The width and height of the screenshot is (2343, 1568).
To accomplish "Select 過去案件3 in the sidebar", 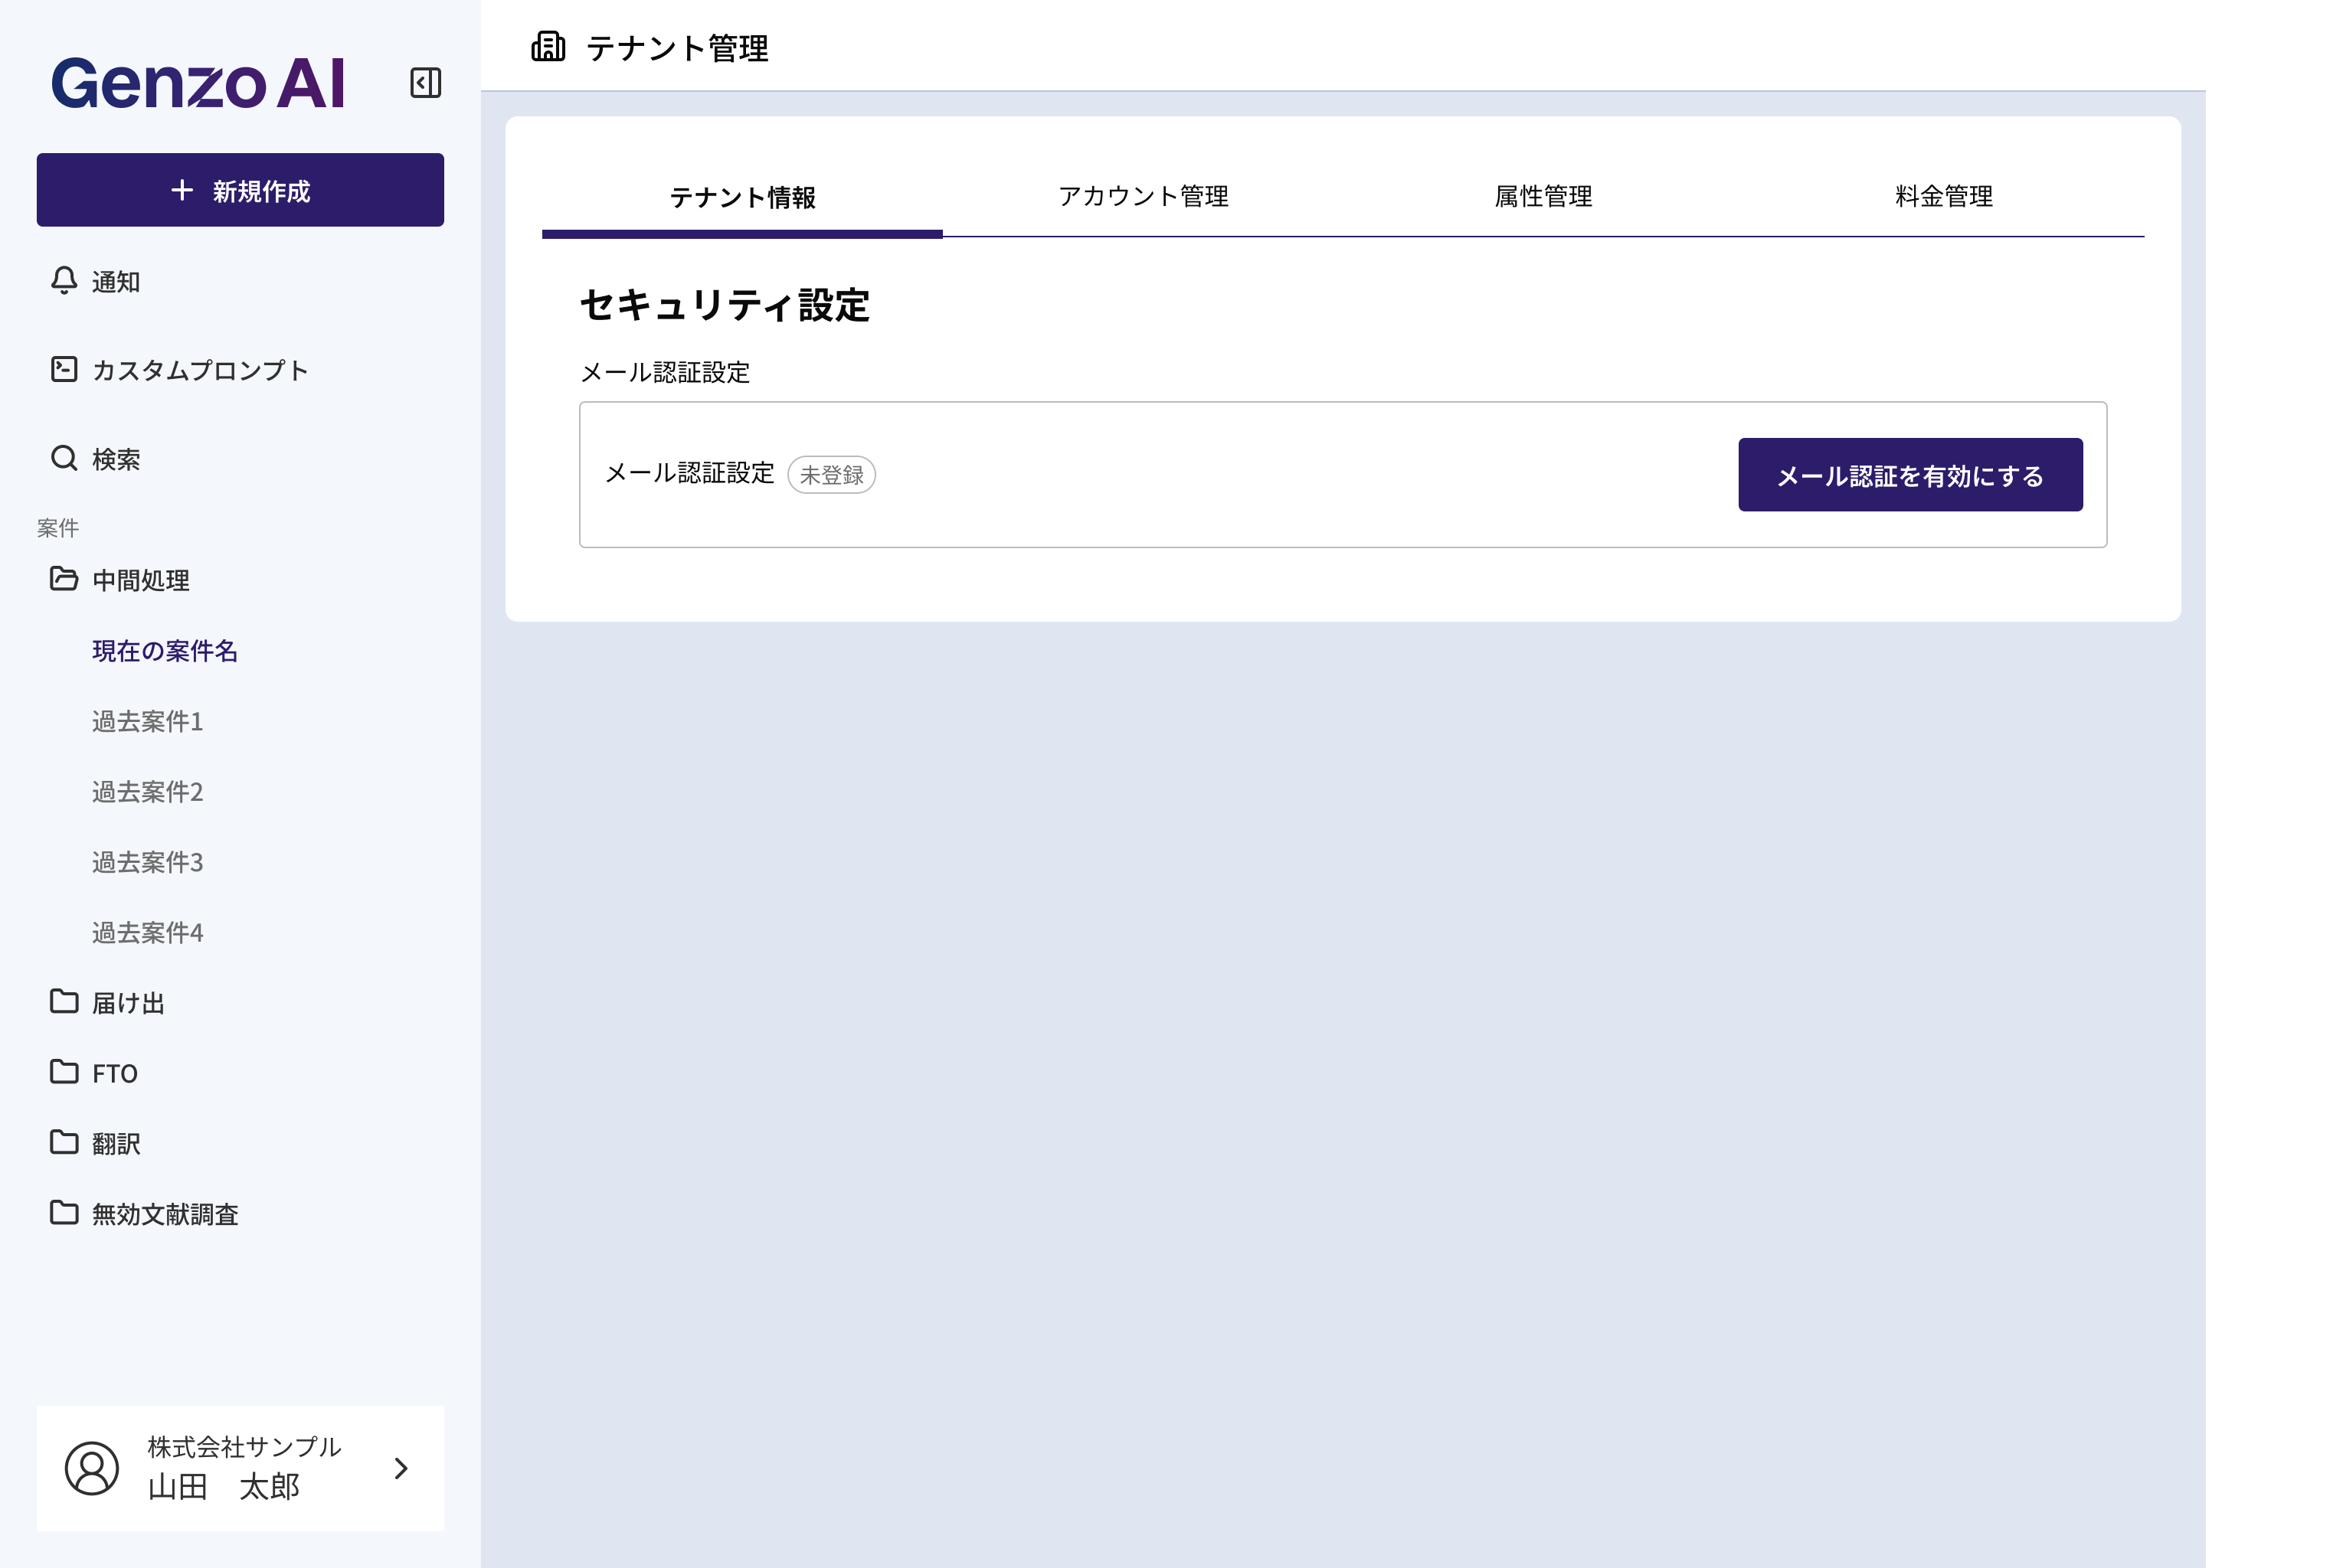I will point(148,862).
